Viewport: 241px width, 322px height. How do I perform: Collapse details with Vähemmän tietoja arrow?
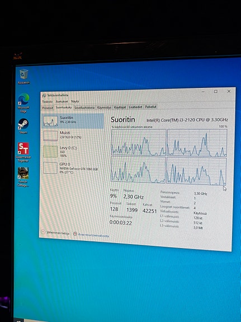43,232
